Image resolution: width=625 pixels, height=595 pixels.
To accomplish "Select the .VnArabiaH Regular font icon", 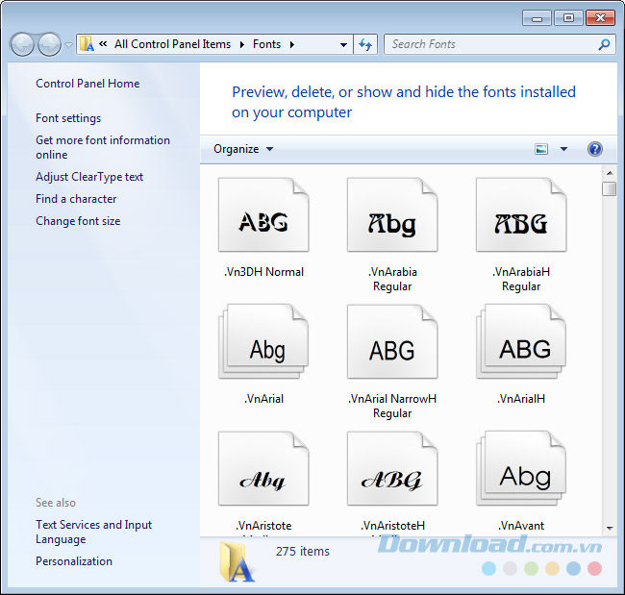I will pos(521,214).
